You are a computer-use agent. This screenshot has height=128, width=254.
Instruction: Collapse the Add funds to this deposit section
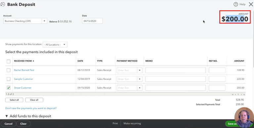point(7,116)
